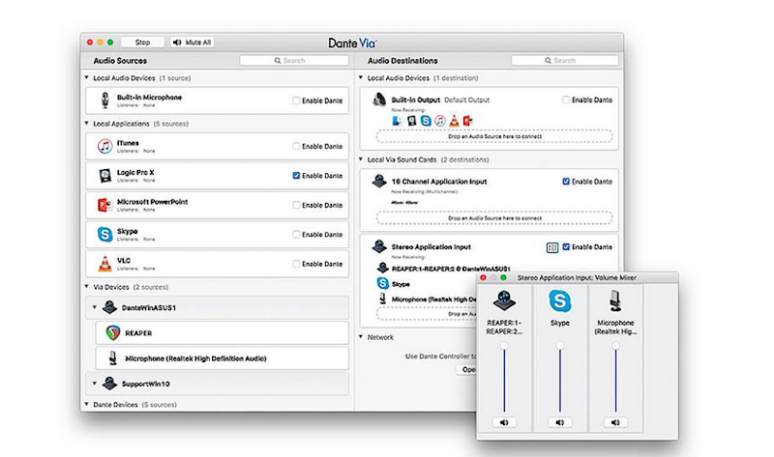Click the Microphone channel icon in Volume Mixer
774x457 pixels.
pos(615,300)
